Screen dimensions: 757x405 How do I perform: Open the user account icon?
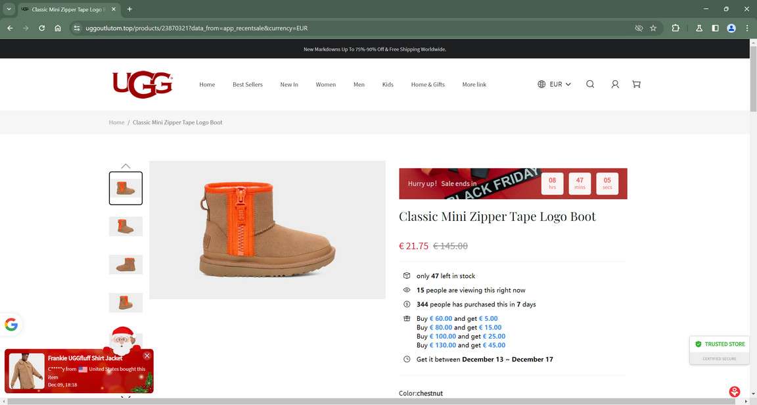point(614,84)
